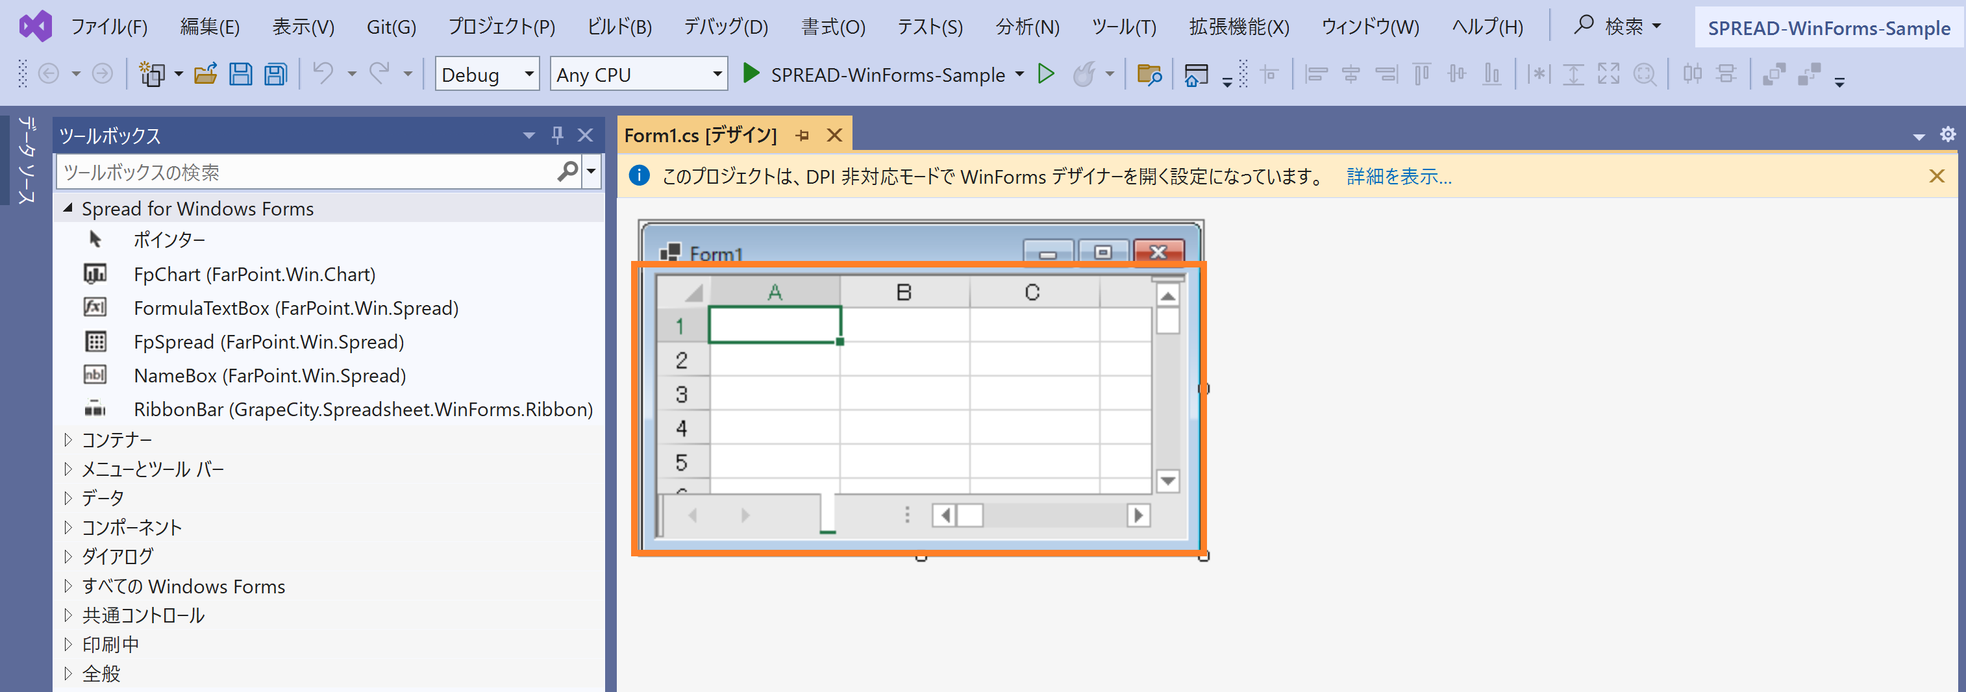This screenshot has height=692, width=1966.
Task: Click the make same width icon
Action: (1539, 74)
